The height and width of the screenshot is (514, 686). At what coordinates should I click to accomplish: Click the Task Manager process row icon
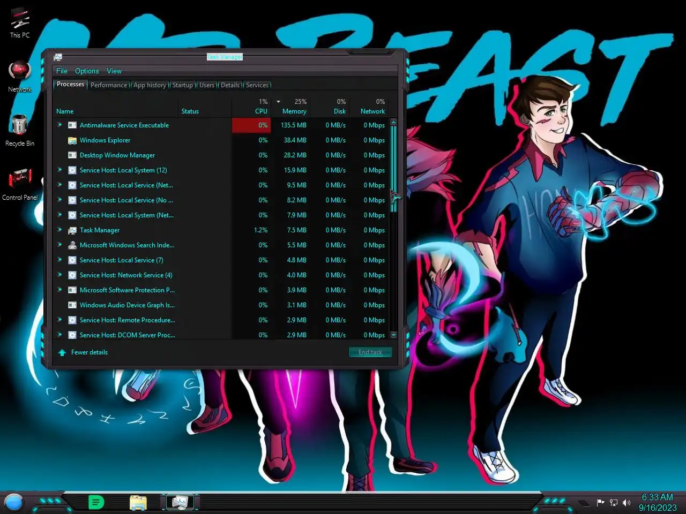pos(72,230)
